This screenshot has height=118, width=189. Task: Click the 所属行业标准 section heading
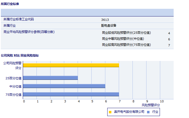(10, 4)
